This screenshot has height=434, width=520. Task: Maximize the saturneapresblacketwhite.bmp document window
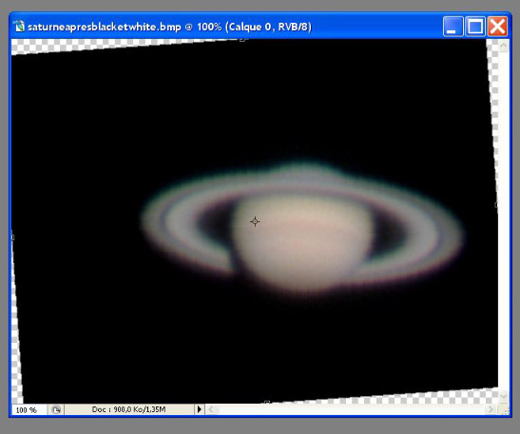(x=475, y=27)
